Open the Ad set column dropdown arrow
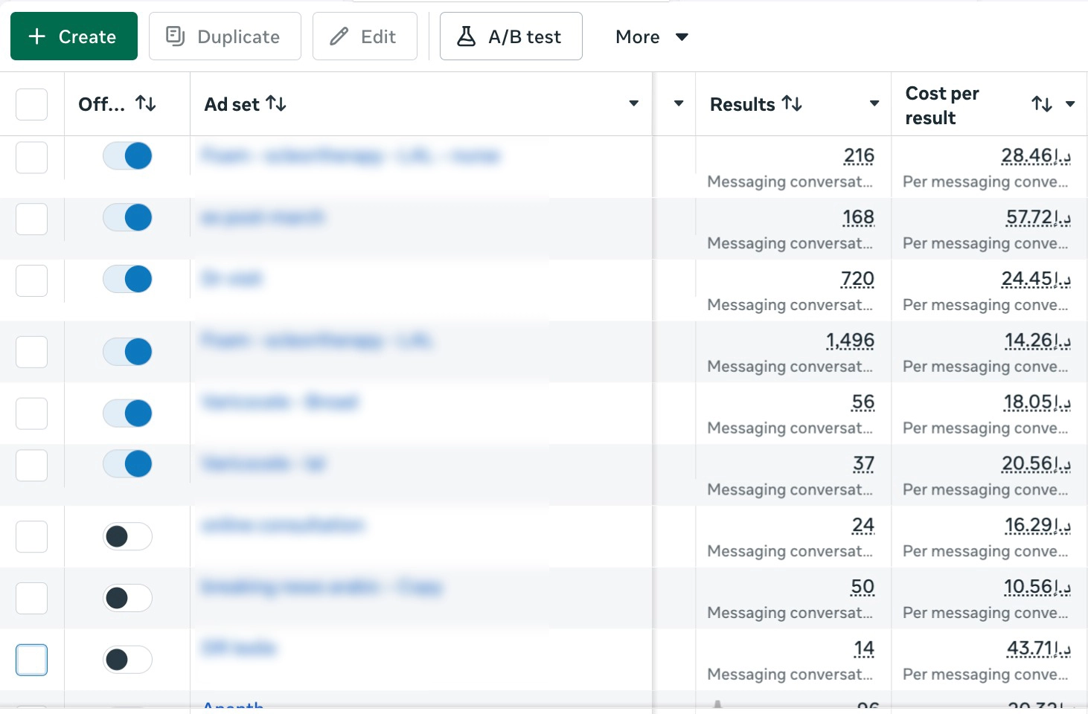The width and height of the screenshot is (1088, 714). (x=633, y=103)
